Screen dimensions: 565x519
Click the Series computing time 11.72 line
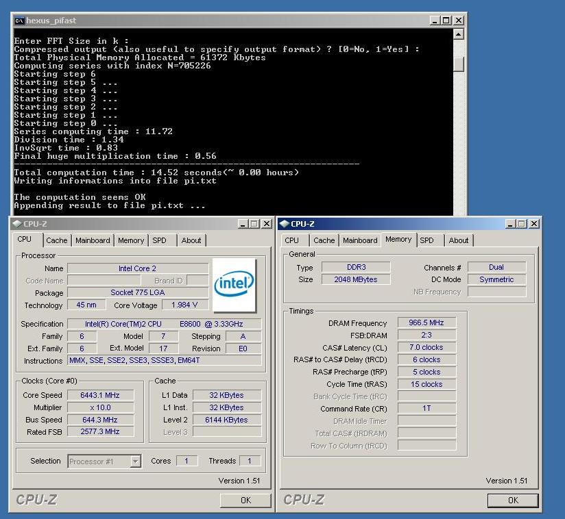point(93,131)
